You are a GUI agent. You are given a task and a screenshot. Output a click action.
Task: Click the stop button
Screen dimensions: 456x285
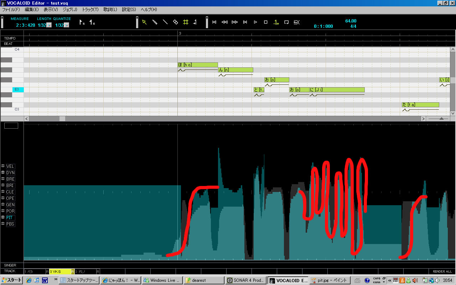265,22
